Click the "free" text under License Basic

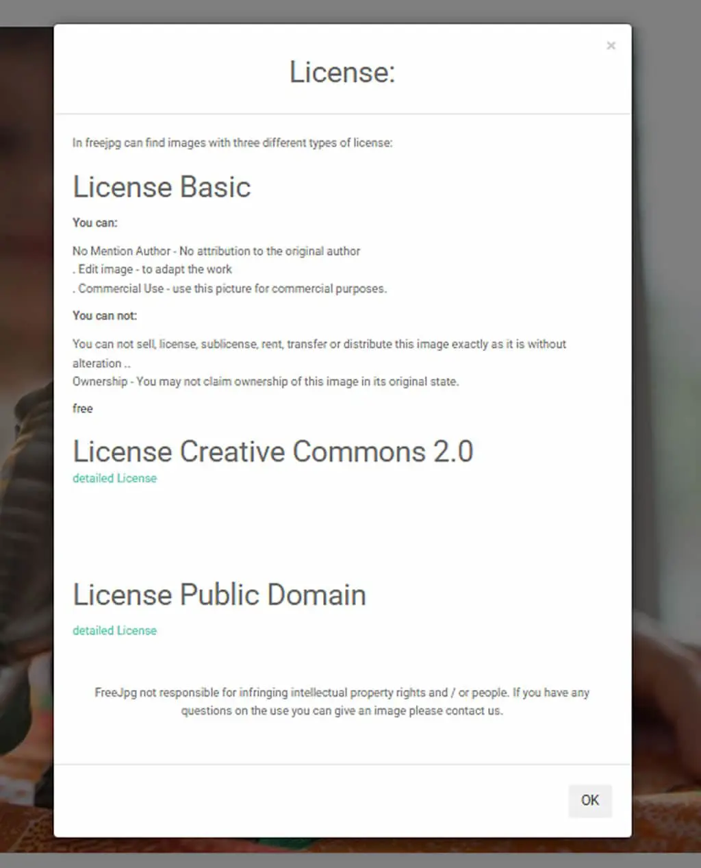(82, 408)
